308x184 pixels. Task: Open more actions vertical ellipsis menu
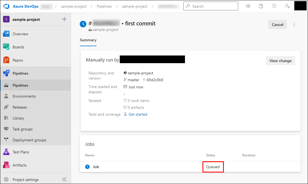(x=294, y=24)
